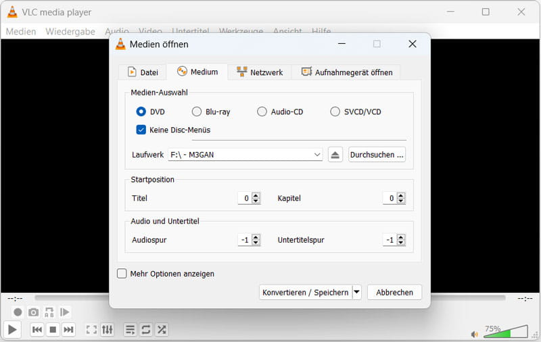Switch to the Netzwerk tab
This screenshot has height=342, width=541.
click(260, 72)
